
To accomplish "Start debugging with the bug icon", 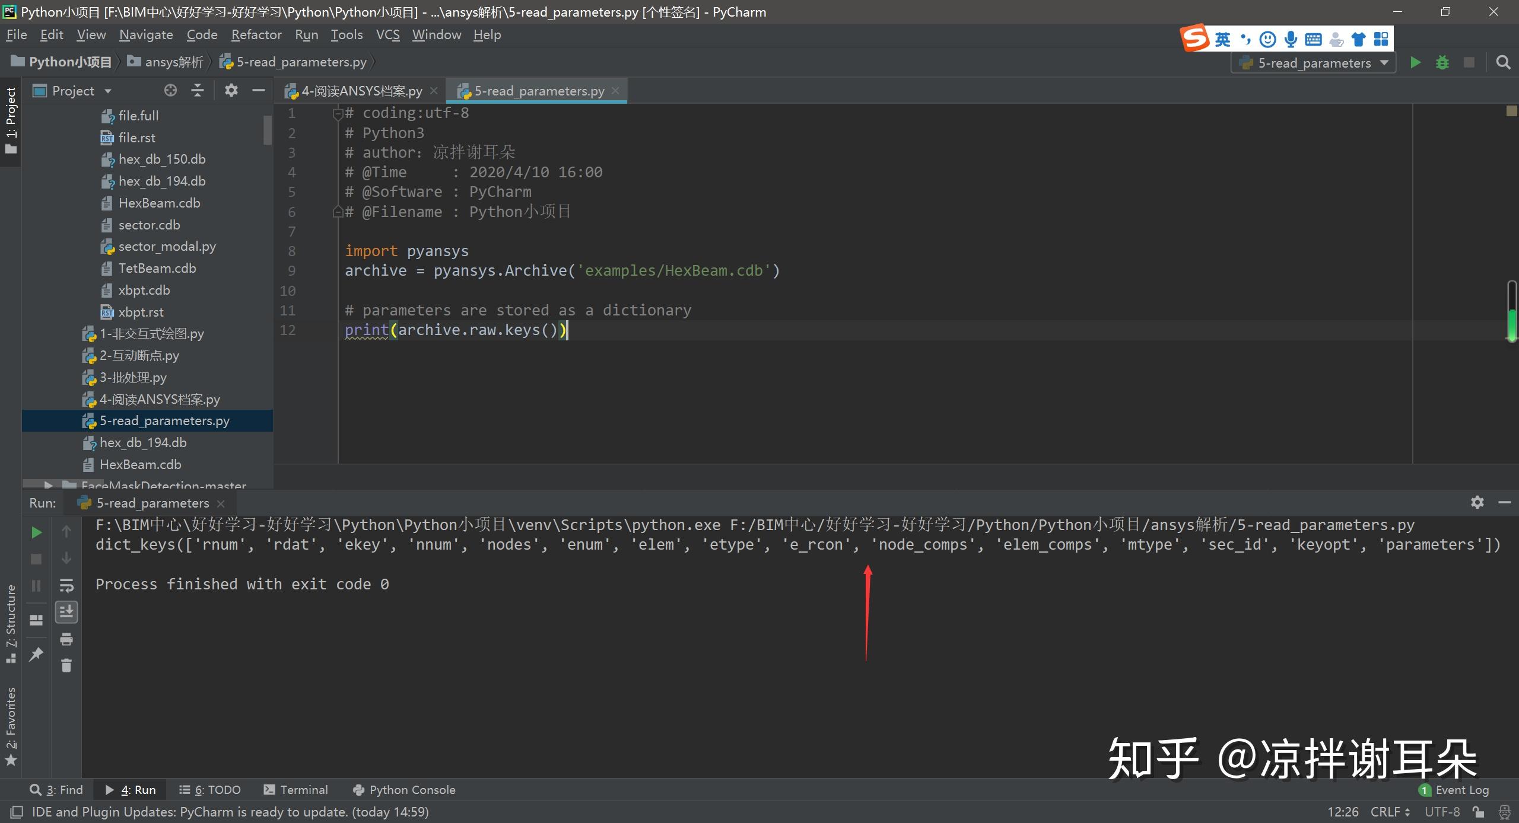I will pos(1443,62).
